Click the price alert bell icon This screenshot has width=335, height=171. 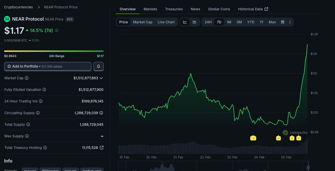pyautogui.click(x=99, y=66)
